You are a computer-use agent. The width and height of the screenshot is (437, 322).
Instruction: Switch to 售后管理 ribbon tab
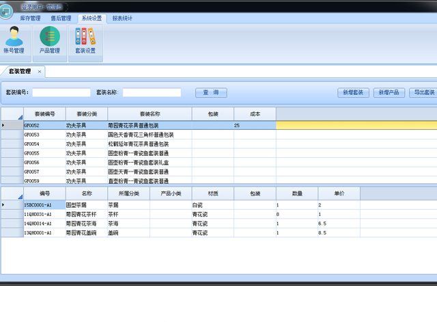[x=61, y=18]
